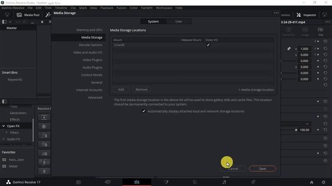This screenshot has width=332, height=186.
Task: Select General preferences section
Action: (x=96, y=83)
